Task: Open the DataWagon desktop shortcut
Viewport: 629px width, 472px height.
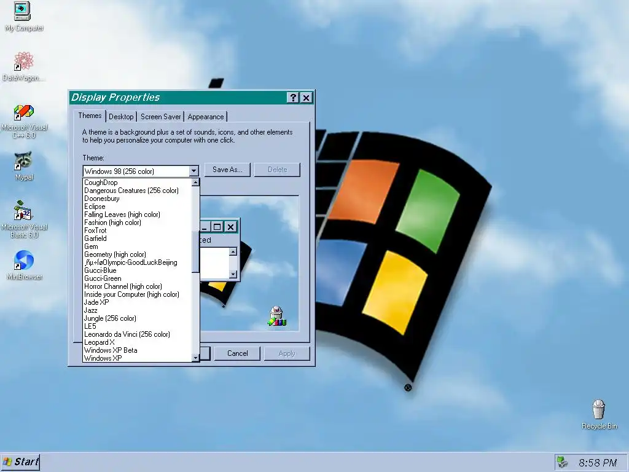Action: coord(23,66)
